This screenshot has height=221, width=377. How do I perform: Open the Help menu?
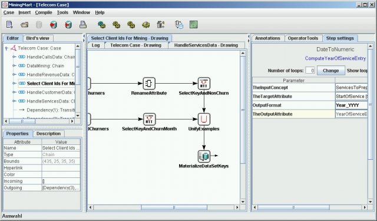point(100,12)
